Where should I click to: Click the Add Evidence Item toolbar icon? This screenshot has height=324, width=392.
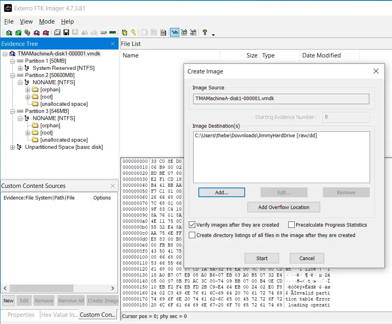9,33
